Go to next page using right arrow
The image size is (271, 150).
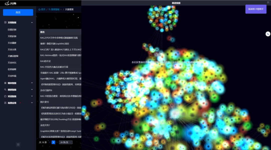click(57, 142)
